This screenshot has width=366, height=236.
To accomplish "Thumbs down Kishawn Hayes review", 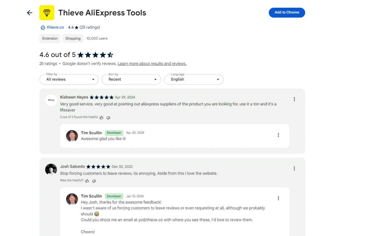I will pyautogui.click(x=108, y=118).
